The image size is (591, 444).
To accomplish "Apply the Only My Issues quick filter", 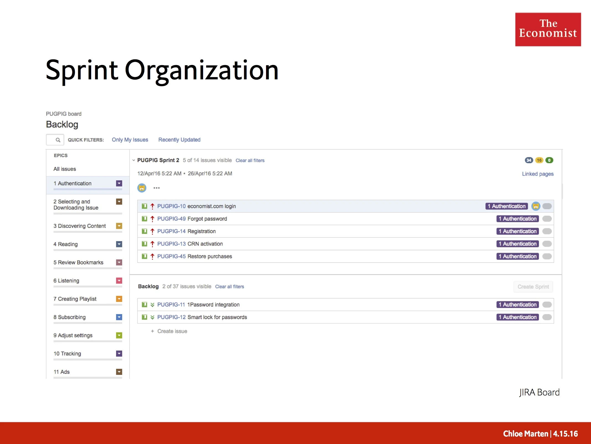I will click(130, 140).
